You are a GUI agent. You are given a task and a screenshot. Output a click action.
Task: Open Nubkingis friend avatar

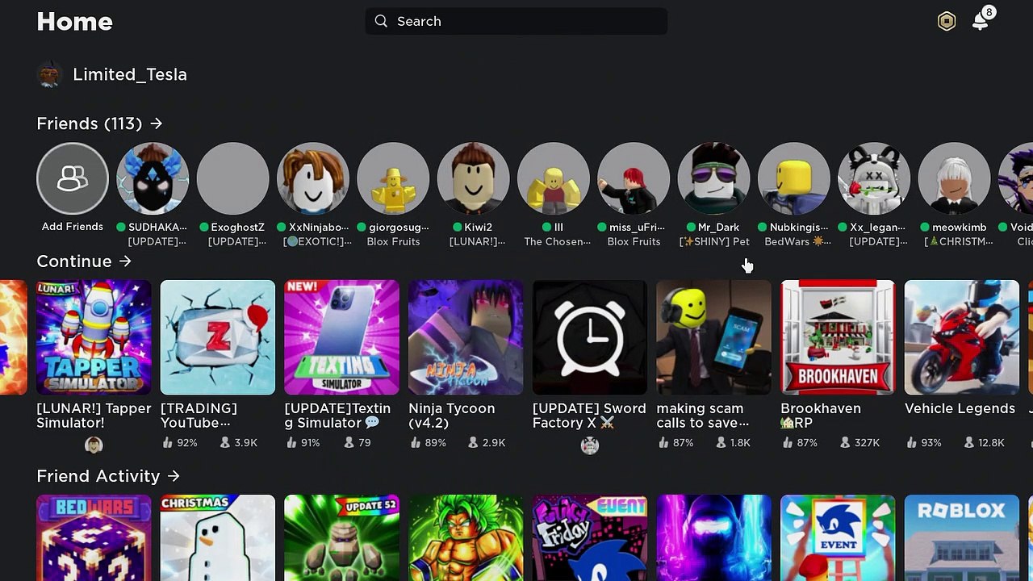click(794, 179)
